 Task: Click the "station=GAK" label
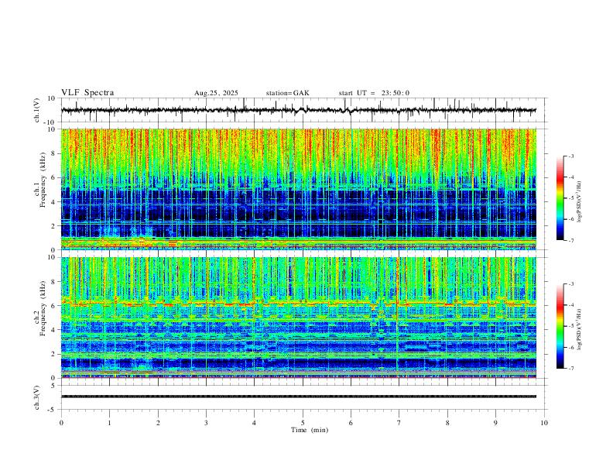287,93
